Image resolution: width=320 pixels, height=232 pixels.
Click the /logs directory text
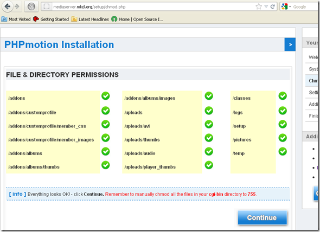point(238,112)
